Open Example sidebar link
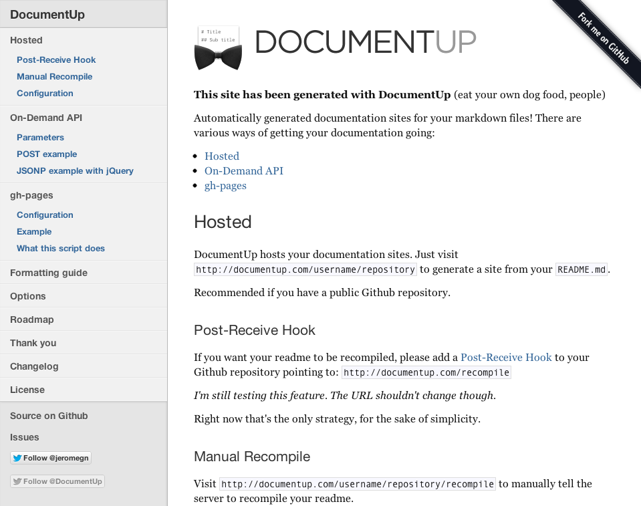 pos(34,232)
